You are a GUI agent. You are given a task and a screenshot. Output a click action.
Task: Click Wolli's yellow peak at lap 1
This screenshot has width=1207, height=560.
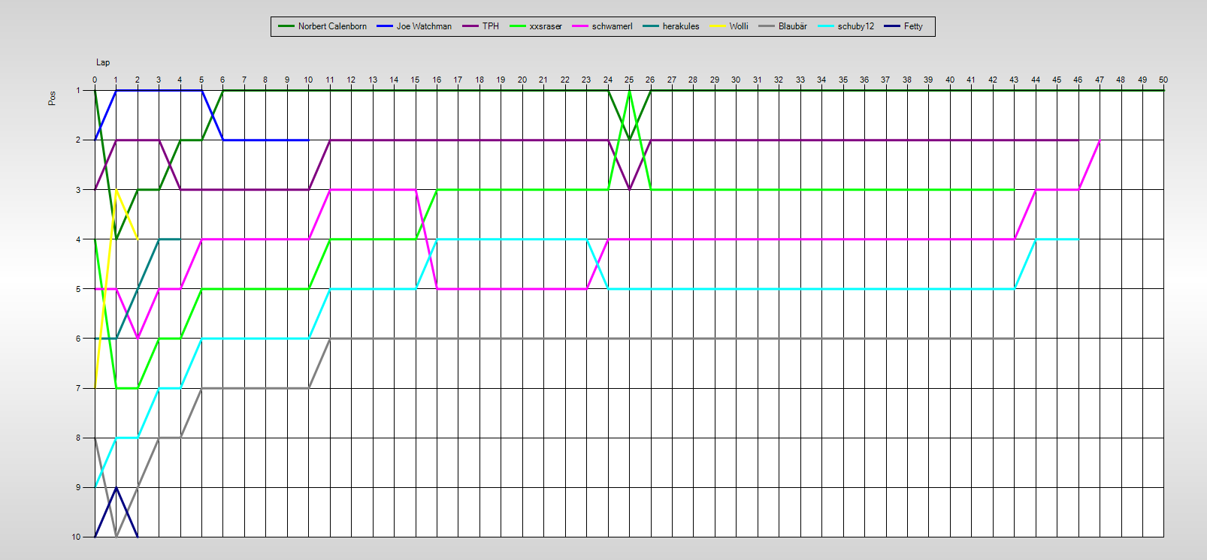[116, 191]
